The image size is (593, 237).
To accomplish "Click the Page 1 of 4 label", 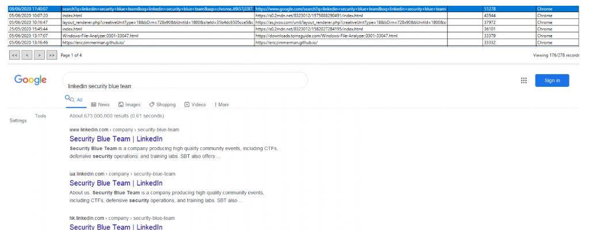I will 71,55.
